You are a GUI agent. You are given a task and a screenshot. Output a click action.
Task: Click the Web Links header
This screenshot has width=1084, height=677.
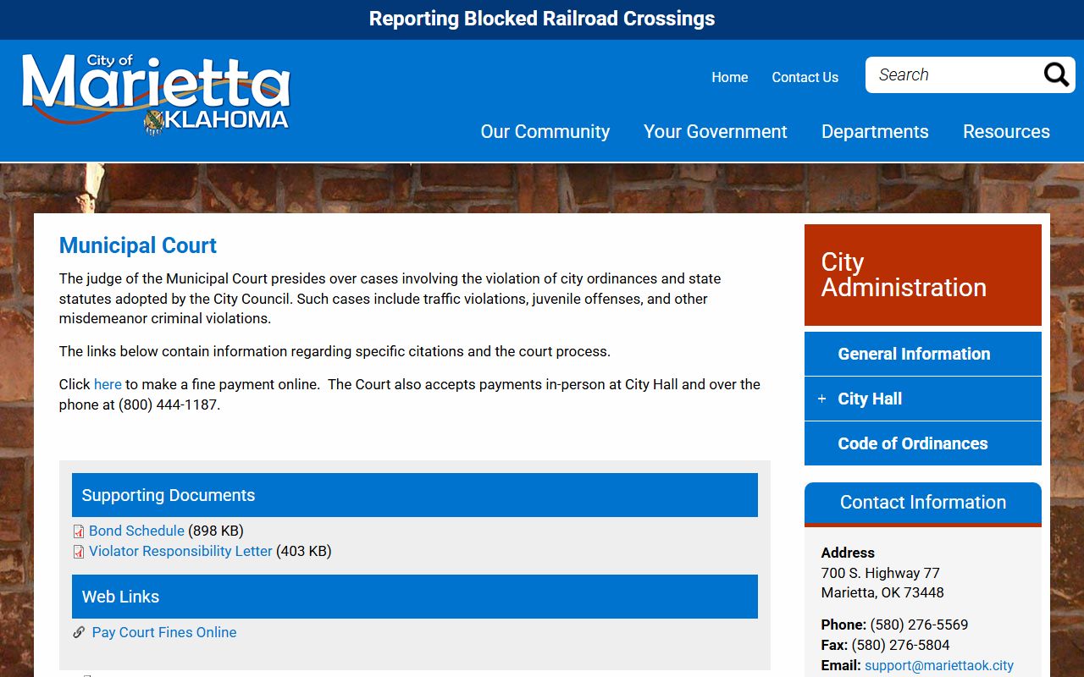pyautogui.click(x=415, y=597)
